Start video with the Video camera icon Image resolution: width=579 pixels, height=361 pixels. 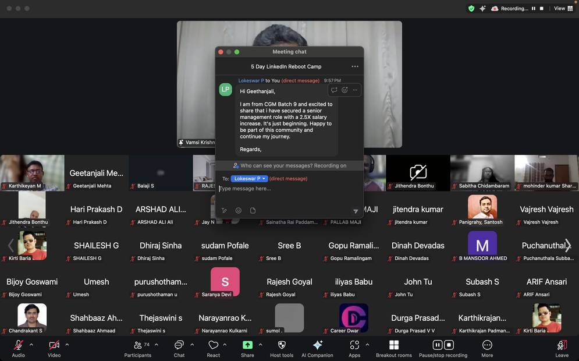pyautogui.click(x=54, y=345)
